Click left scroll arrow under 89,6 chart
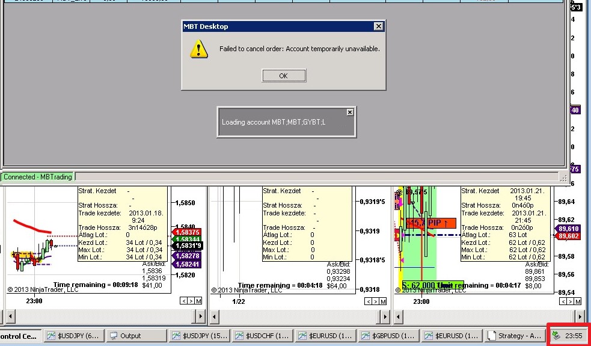The height and width of the screenshot is (346, 591). tap(399, 316)
